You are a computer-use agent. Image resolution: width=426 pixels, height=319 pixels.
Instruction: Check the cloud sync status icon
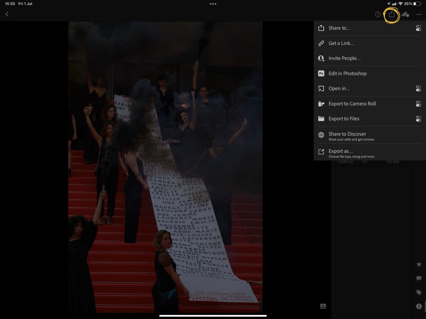[x=405, y=15]
